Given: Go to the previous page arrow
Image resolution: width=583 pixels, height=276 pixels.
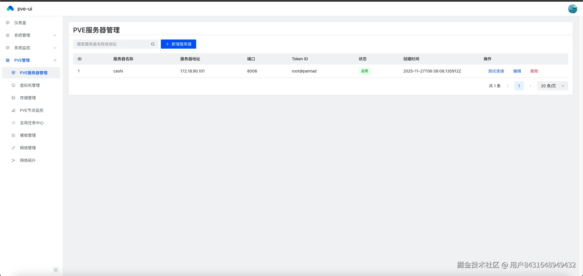Looking at the screenshot, I should click(508, 86).
